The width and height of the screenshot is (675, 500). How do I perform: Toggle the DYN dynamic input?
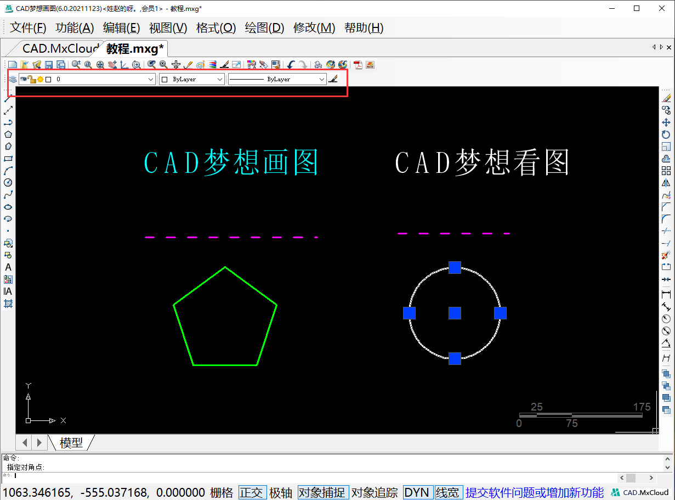click(417, 492)
